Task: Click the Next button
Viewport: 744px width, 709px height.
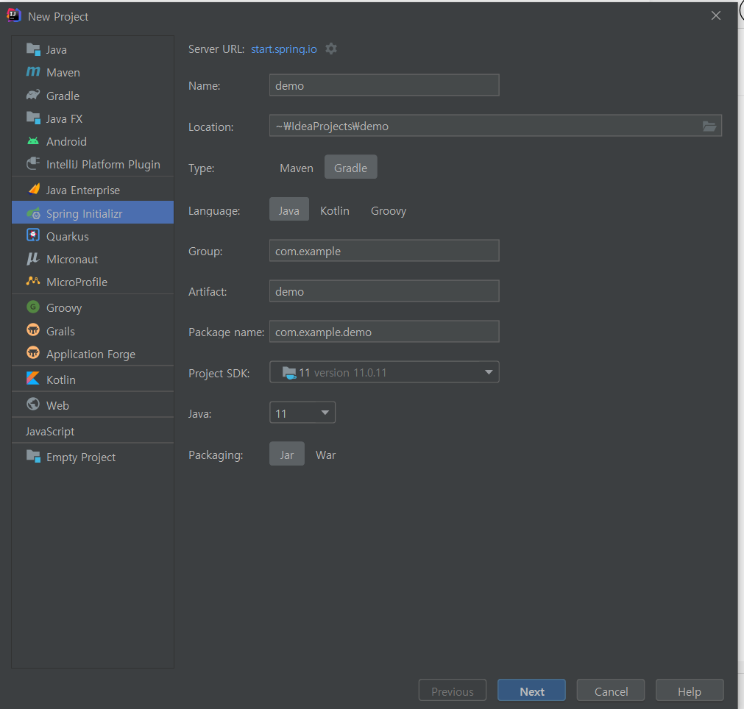Action: 531,690
